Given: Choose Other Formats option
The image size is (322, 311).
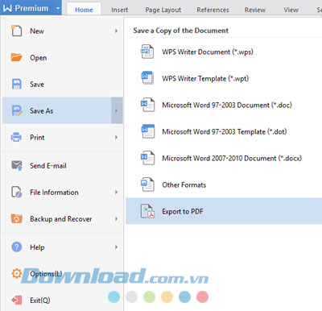Looking at the screenshot, I should [x=224, y=185].
